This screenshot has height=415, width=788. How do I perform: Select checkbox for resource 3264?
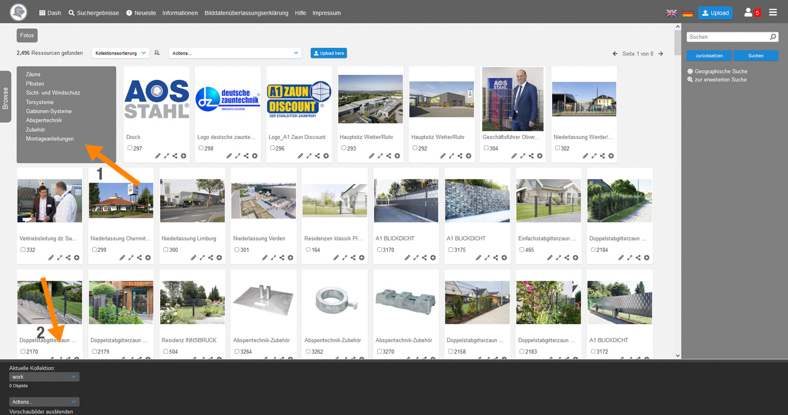click(x=237, y=352)
